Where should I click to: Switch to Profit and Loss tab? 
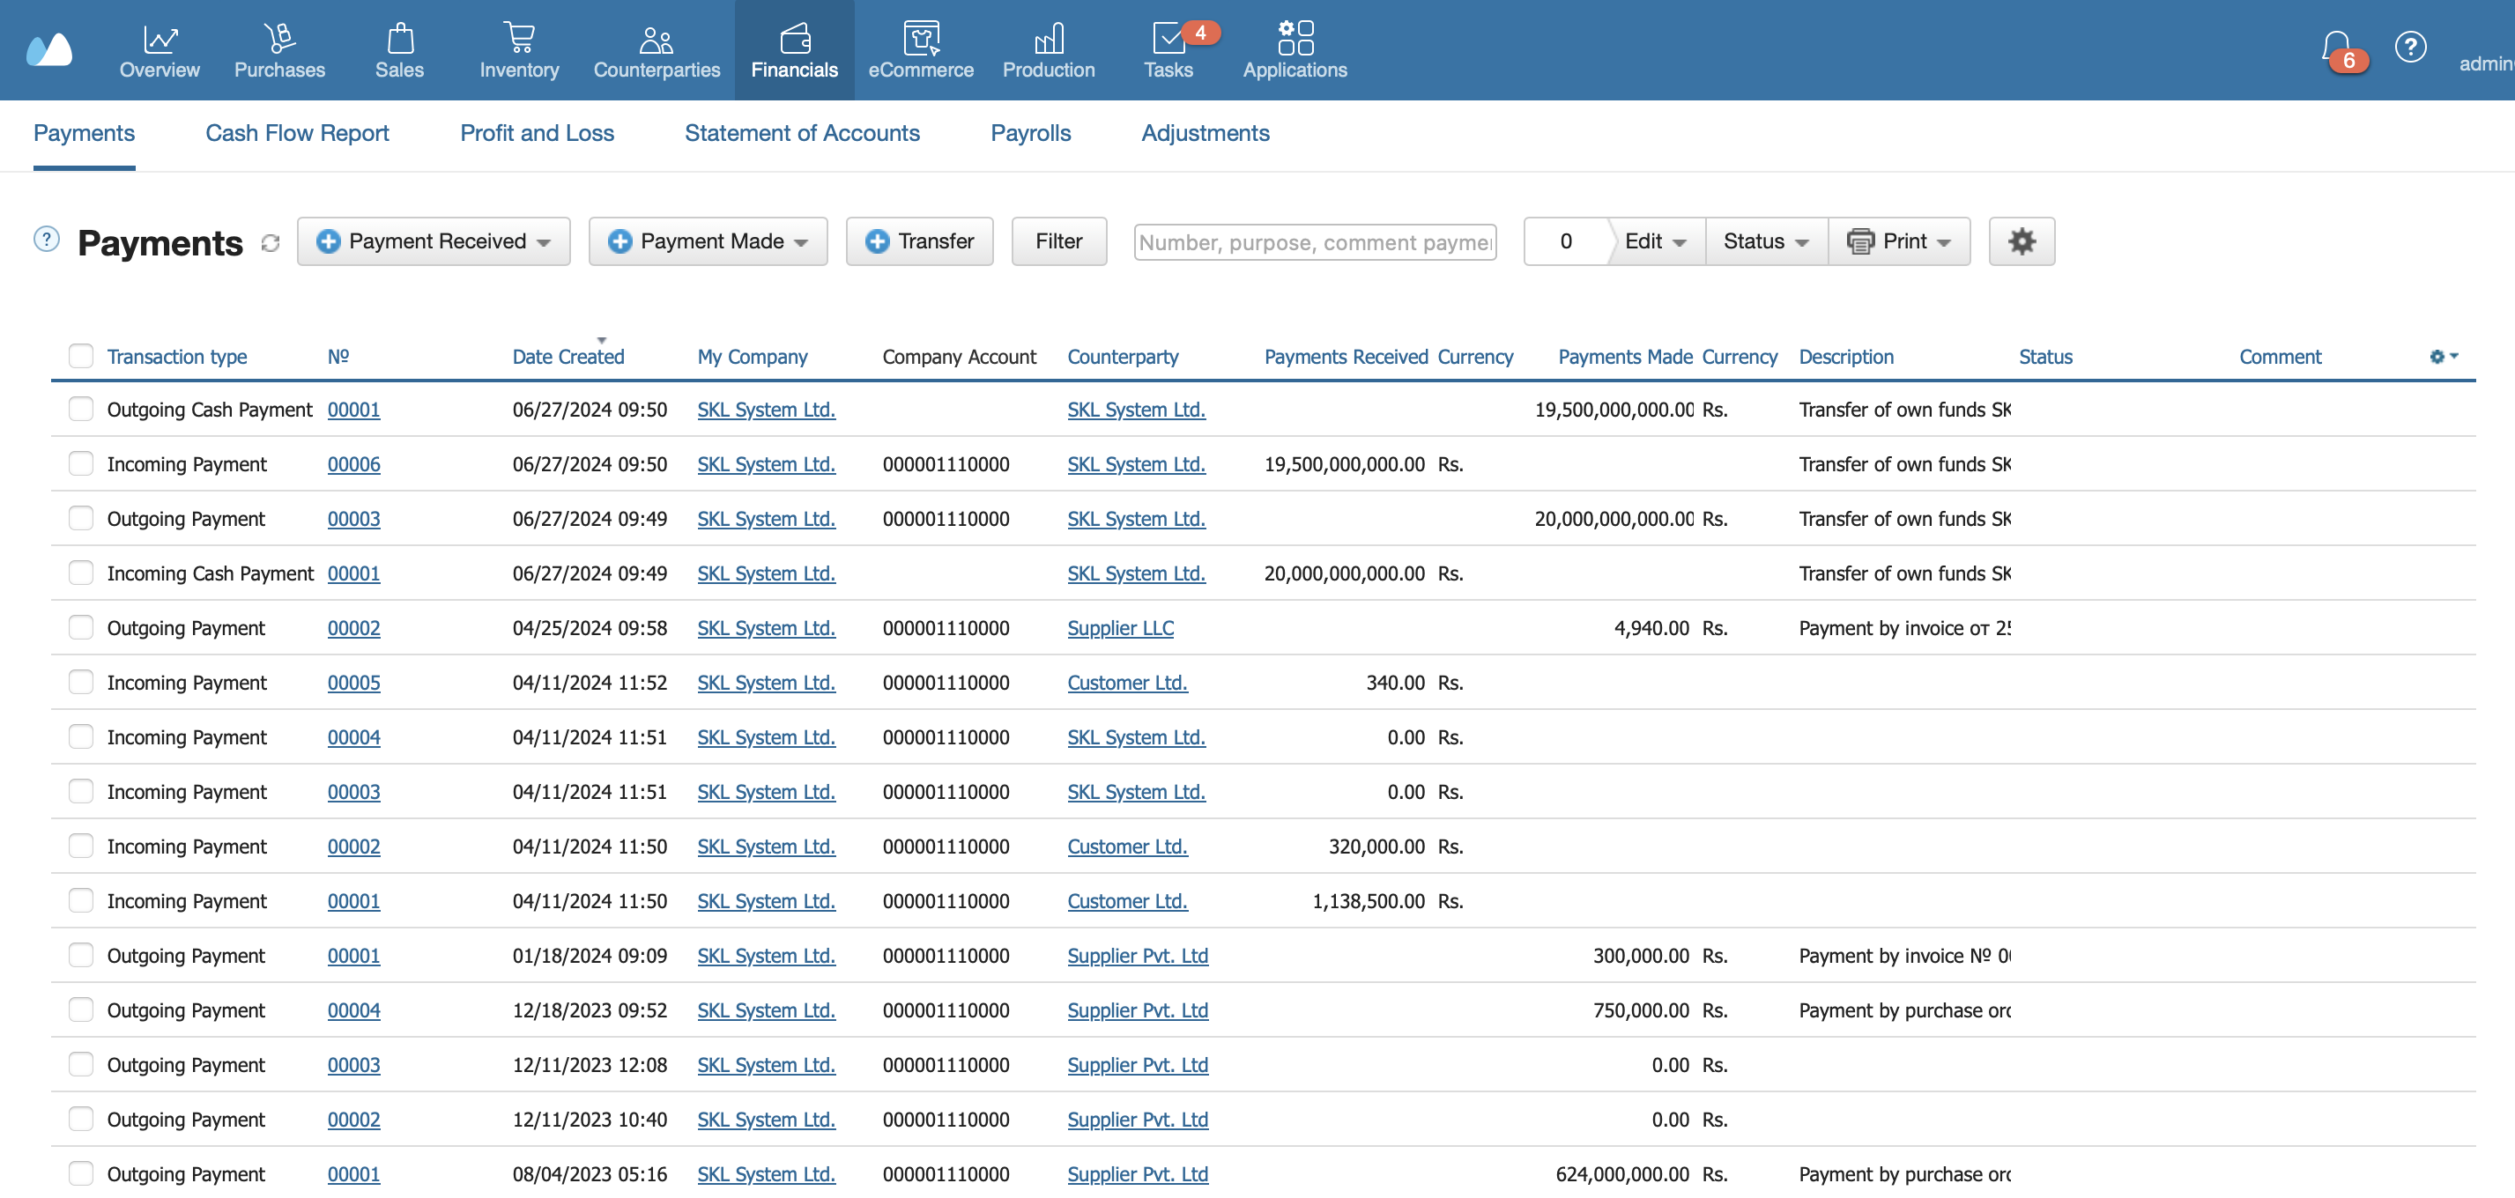click(x=537, y=133)
